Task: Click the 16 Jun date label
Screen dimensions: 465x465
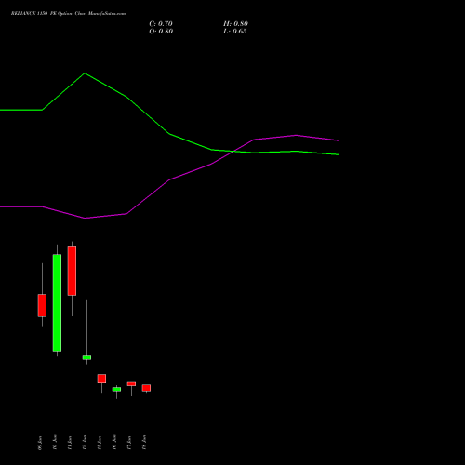Action: point(114,443)
